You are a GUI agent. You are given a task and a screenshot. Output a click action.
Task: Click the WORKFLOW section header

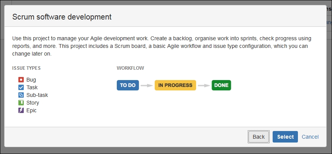[x=130, y=68]
